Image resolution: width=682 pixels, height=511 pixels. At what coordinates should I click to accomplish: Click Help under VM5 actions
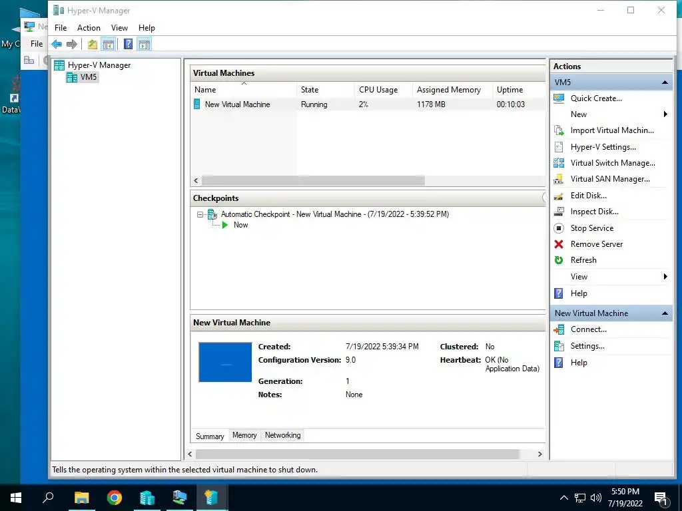(x=579, y=293)
